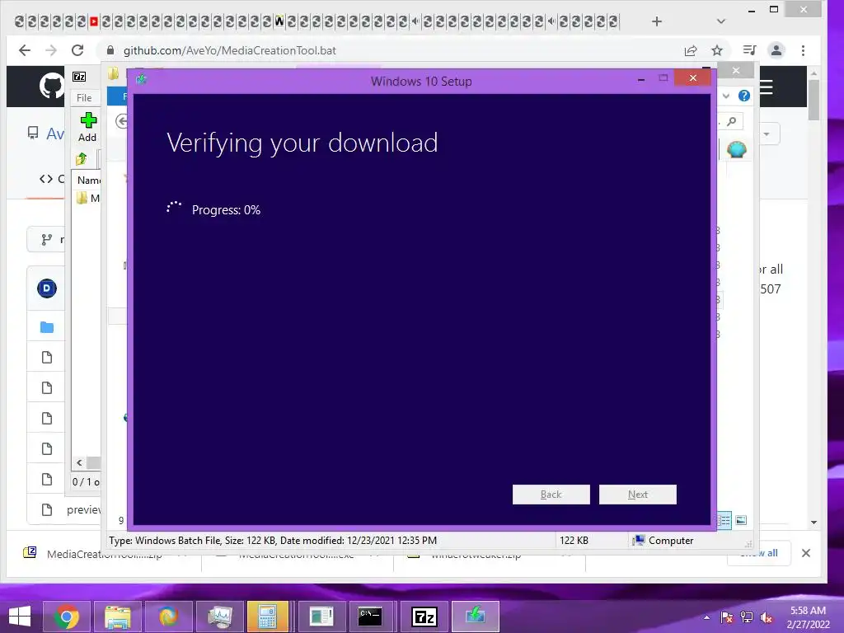Switch Explorer to large icons view
This screenshot has height=633, width=844.
(x=741, y=520)
